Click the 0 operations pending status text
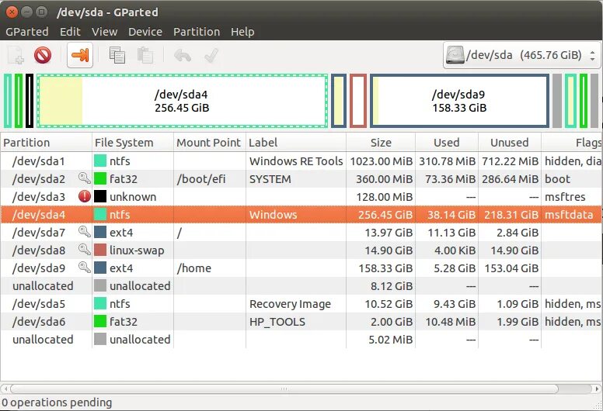This screenshot has height=411, width=603. (x=57, y=402)
